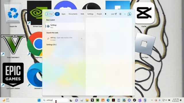Select the Grand Theft Auto V shortcut
184x103 pixels.
point(13,46)
